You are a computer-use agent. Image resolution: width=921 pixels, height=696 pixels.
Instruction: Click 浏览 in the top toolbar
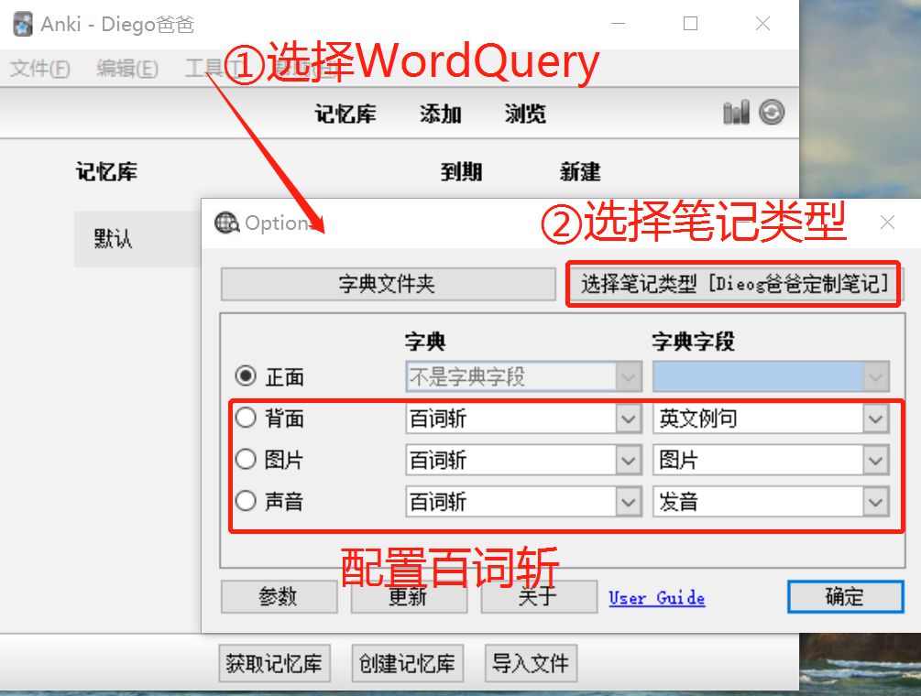(x=525, y=114)
